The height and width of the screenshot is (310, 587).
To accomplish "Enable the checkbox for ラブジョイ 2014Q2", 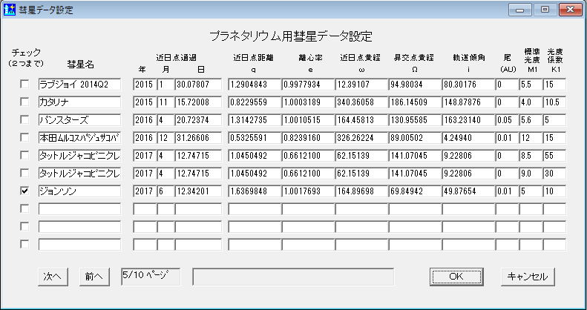I will [x=24, y=85].
